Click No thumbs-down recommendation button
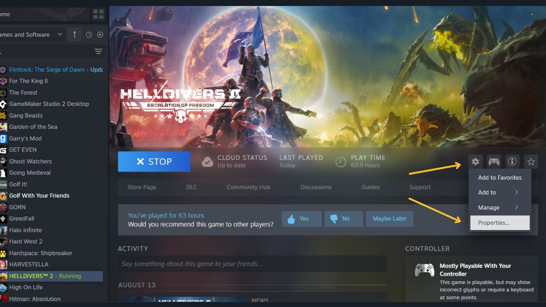 [344, 219]
